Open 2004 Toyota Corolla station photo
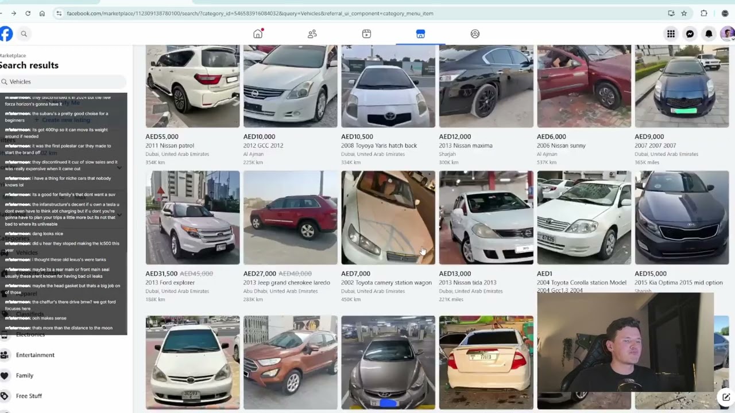 (x=584, y=217)
